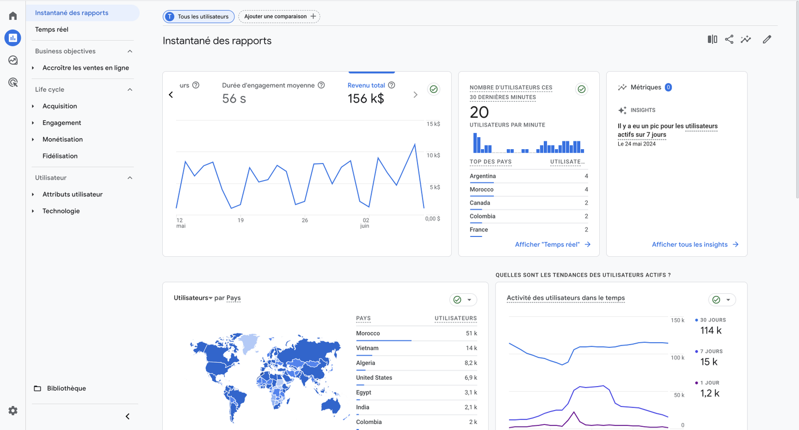Click the compare view columns icon
The height and width of the screenshot is (430, 799).
point(713,39)
